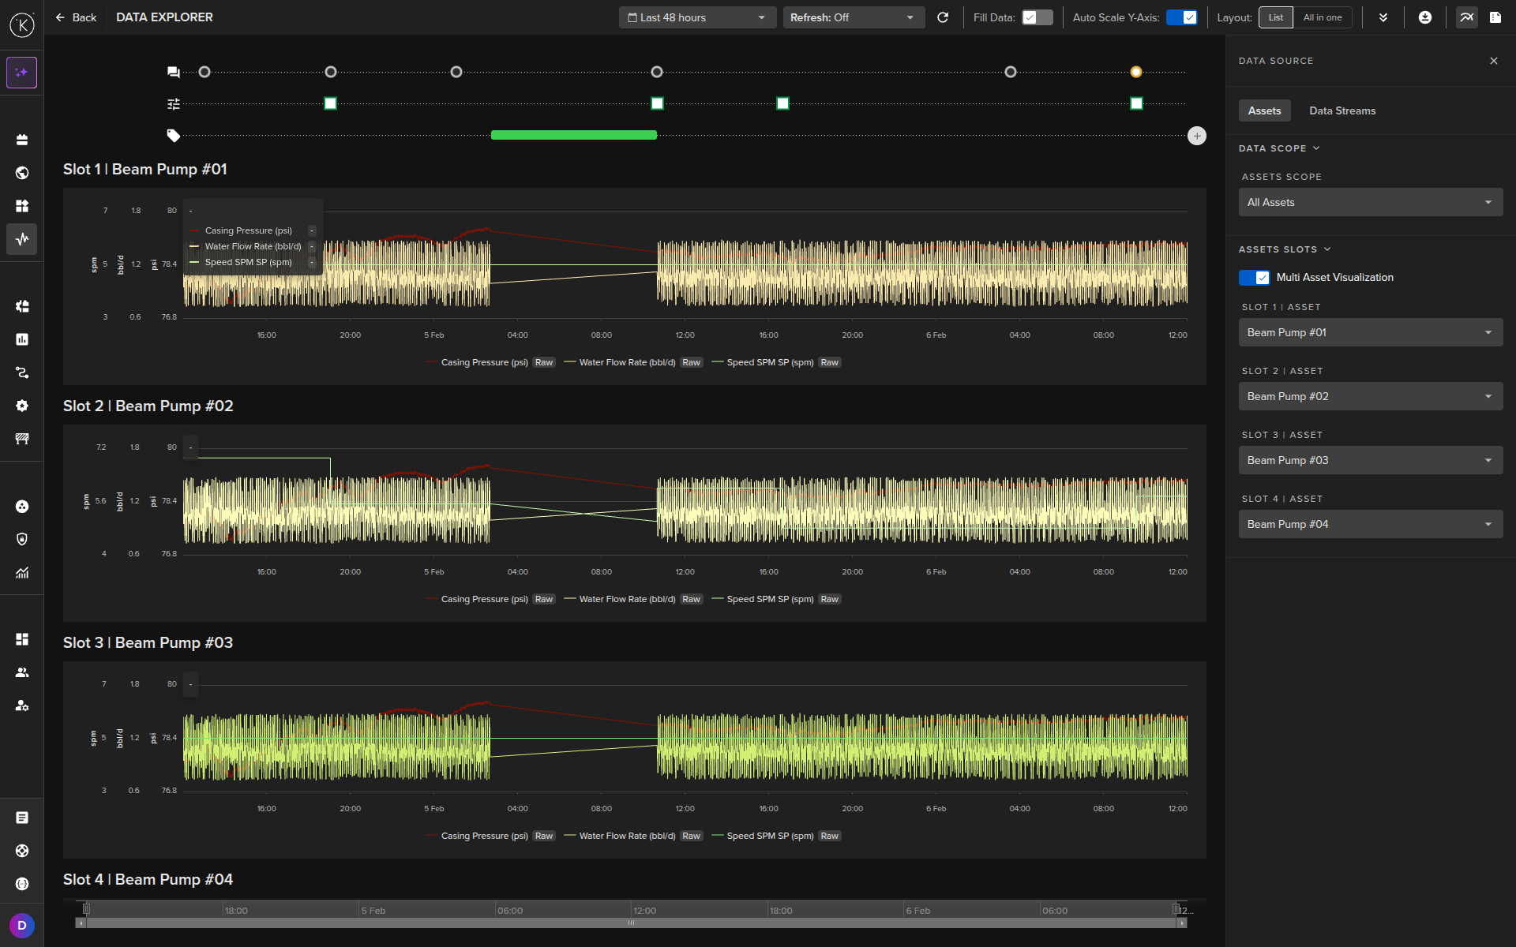Click the refresh data icon
Screen dimensions: 1516x947
(x=943, y=17)
